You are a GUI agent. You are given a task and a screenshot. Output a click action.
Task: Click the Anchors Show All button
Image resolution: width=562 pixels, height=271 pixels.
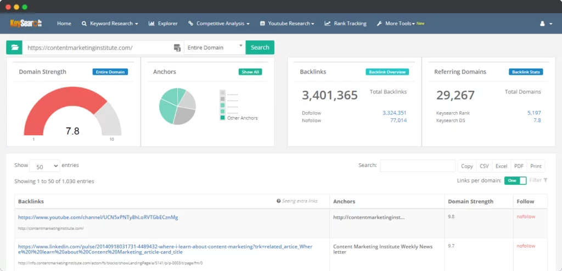250,72
